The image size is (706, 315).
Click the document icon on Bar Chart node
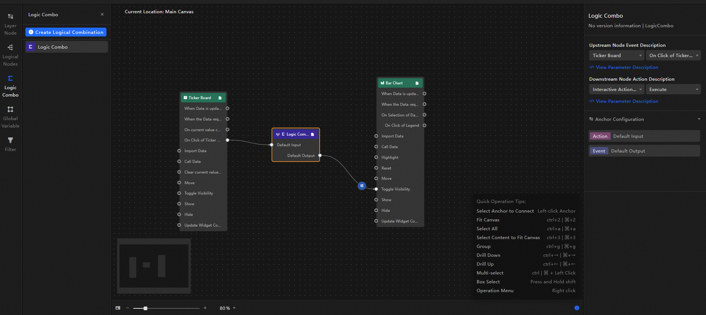pos(417,83)
